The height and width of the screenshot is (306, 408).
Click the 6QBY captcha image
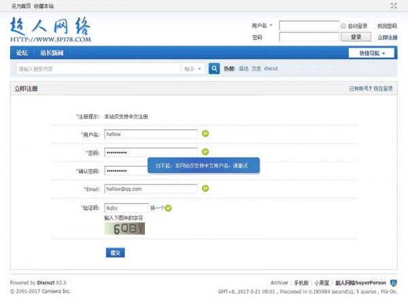point(124,228)
